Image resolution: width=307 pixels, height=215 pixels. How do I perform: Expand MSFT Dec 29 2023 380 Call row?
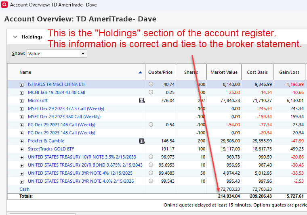(x=21, y=117)
